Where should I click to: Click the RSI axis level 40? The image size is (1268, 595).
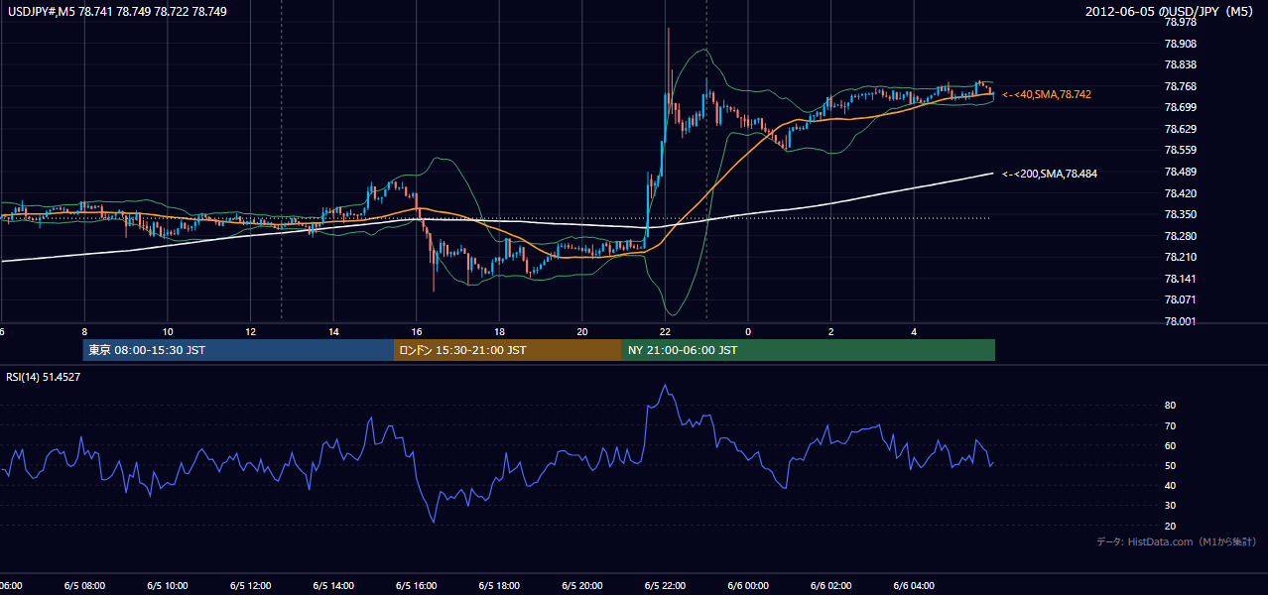[x=1170, y=485]
